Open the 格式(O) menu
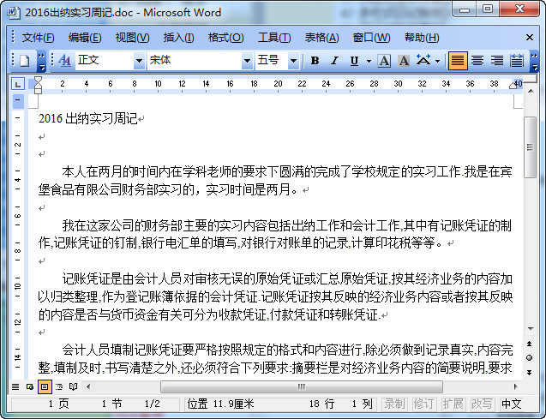 click(225, 37)
